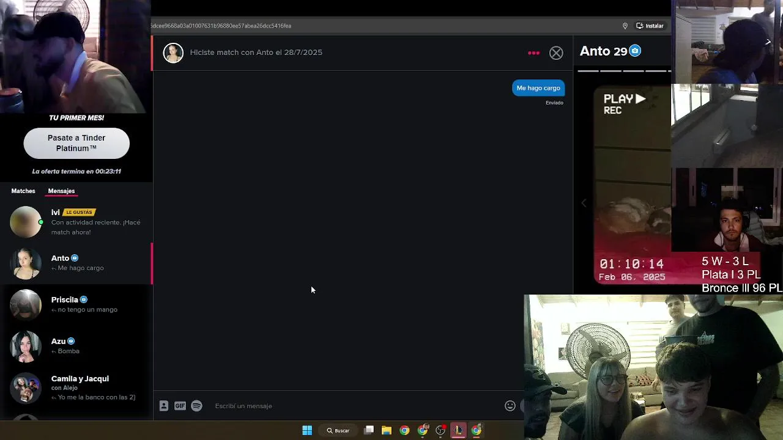
Task: Select Anto's conversation in the message list
Action: tap(76, 263)
